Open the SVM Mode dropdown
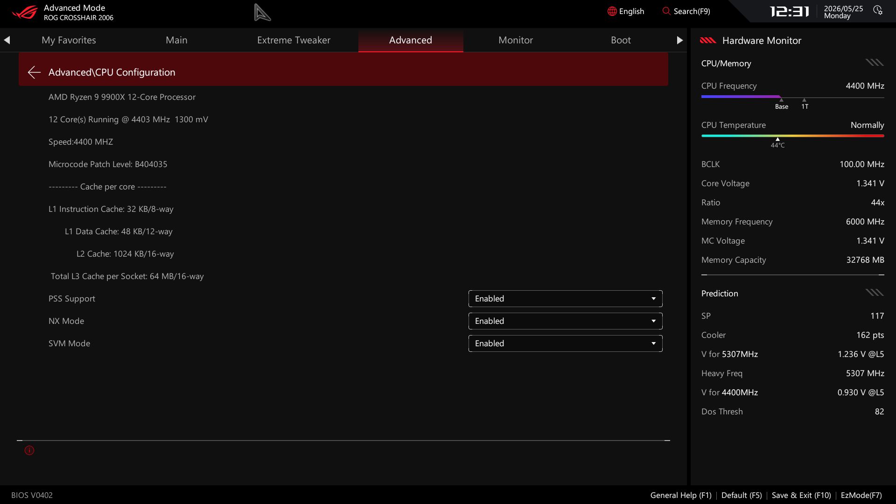 (x=565, y=343)
